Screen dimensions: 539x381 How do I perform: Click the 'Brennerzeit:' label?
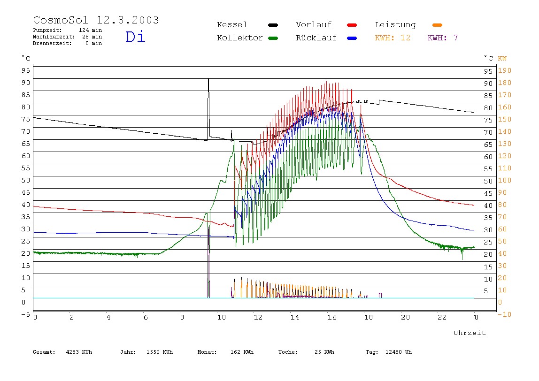click(52, 43)
